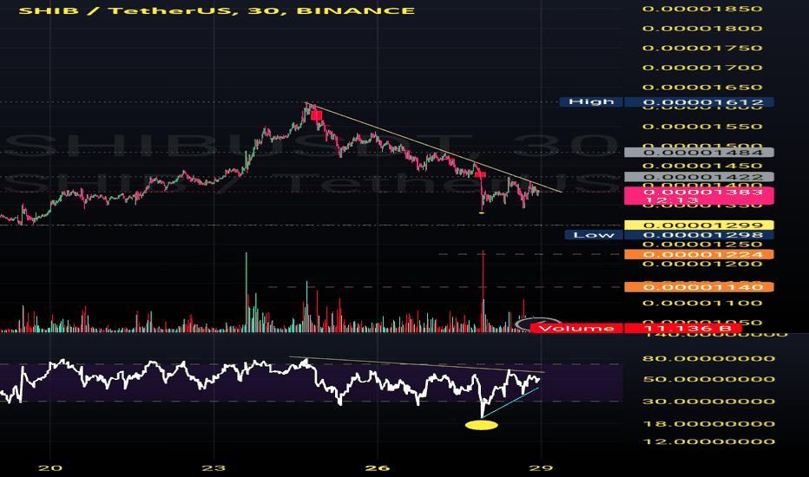Viewport: 809px width, 477px height.
Task: Click the 12.00000000 oscillator scale value
Action: click(x=708, y=441)
